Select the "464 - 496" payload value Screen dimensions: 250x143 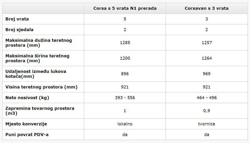pyautogui.click(x=206, y=98)
